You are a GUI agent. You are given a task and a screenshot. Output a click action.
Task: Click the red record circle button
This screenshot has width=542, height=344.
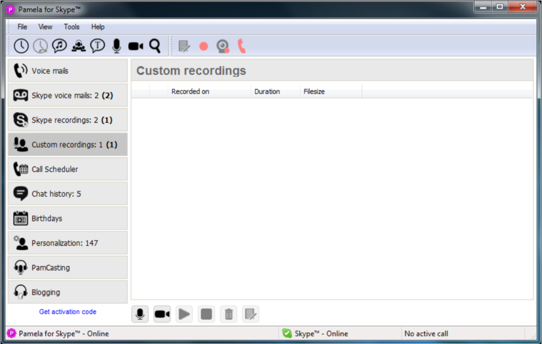pyautogui.click(x=204, y=46)
